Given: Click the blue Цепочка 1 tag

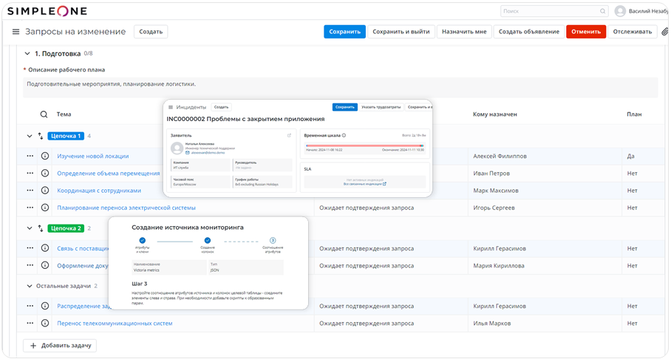Looking at the screenshot, I should click(66, 136).
